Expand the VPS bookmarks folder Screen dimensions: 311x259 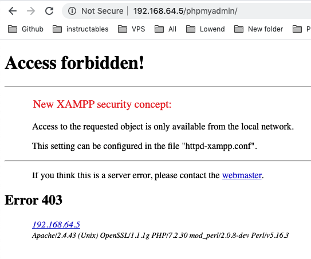coord(131,29)
